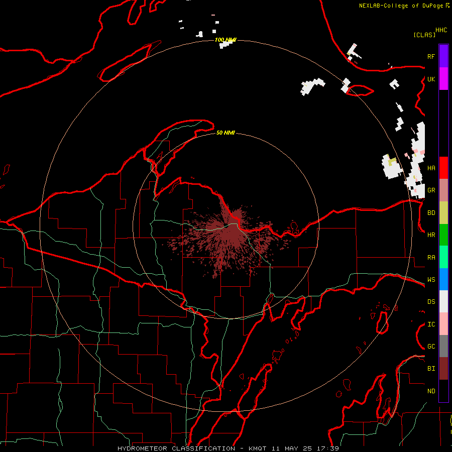Viewport: 452px width, 452px height.
Task: Click the UK legend label
Action: click(431, 79)
